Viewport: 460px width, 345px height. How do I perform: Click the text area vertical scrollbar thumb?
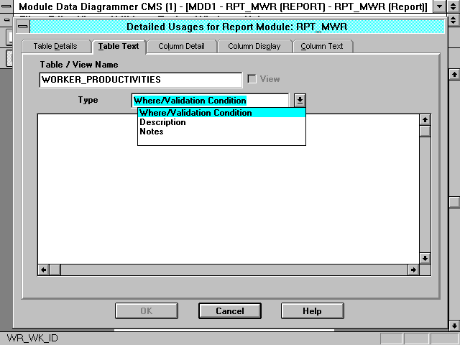(x=425, y=131)
